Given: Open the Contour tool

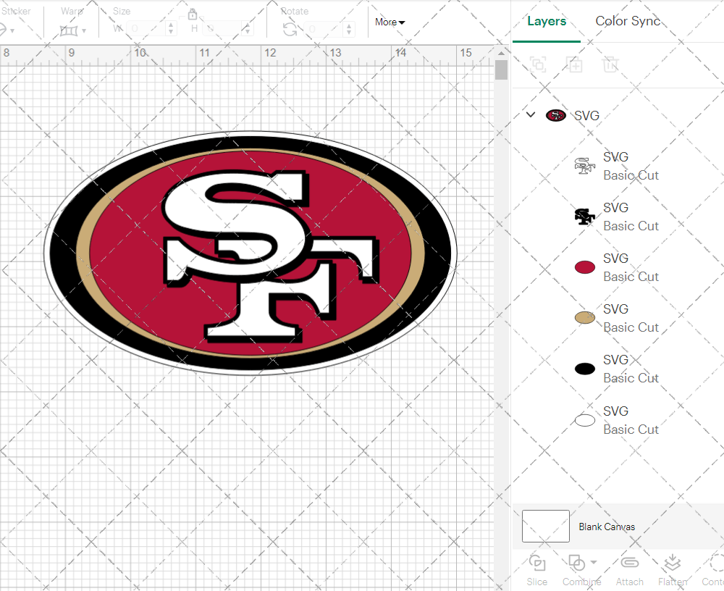Looking at the screenshot, I should pyautogui.click(x=714, y=569).
